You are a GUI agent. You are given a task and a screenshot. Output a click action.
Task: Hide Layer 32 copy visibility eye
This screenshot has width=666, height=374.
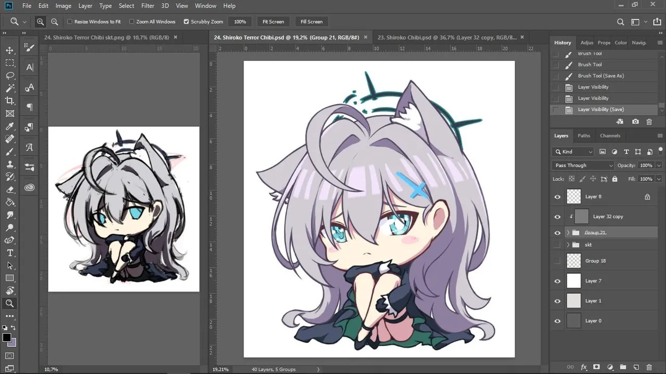(x=557, y=217)
